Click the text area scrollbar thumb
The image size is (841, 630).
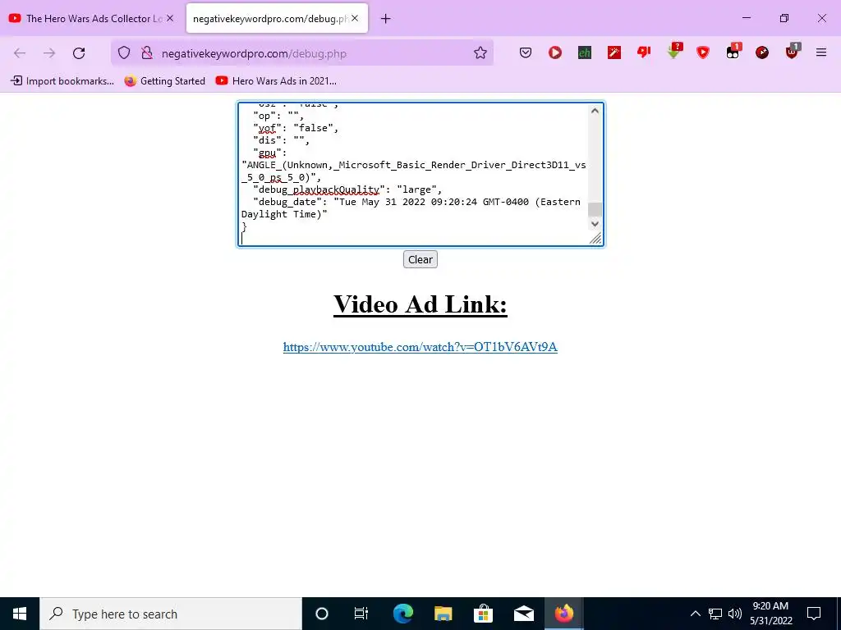[595, 209]
